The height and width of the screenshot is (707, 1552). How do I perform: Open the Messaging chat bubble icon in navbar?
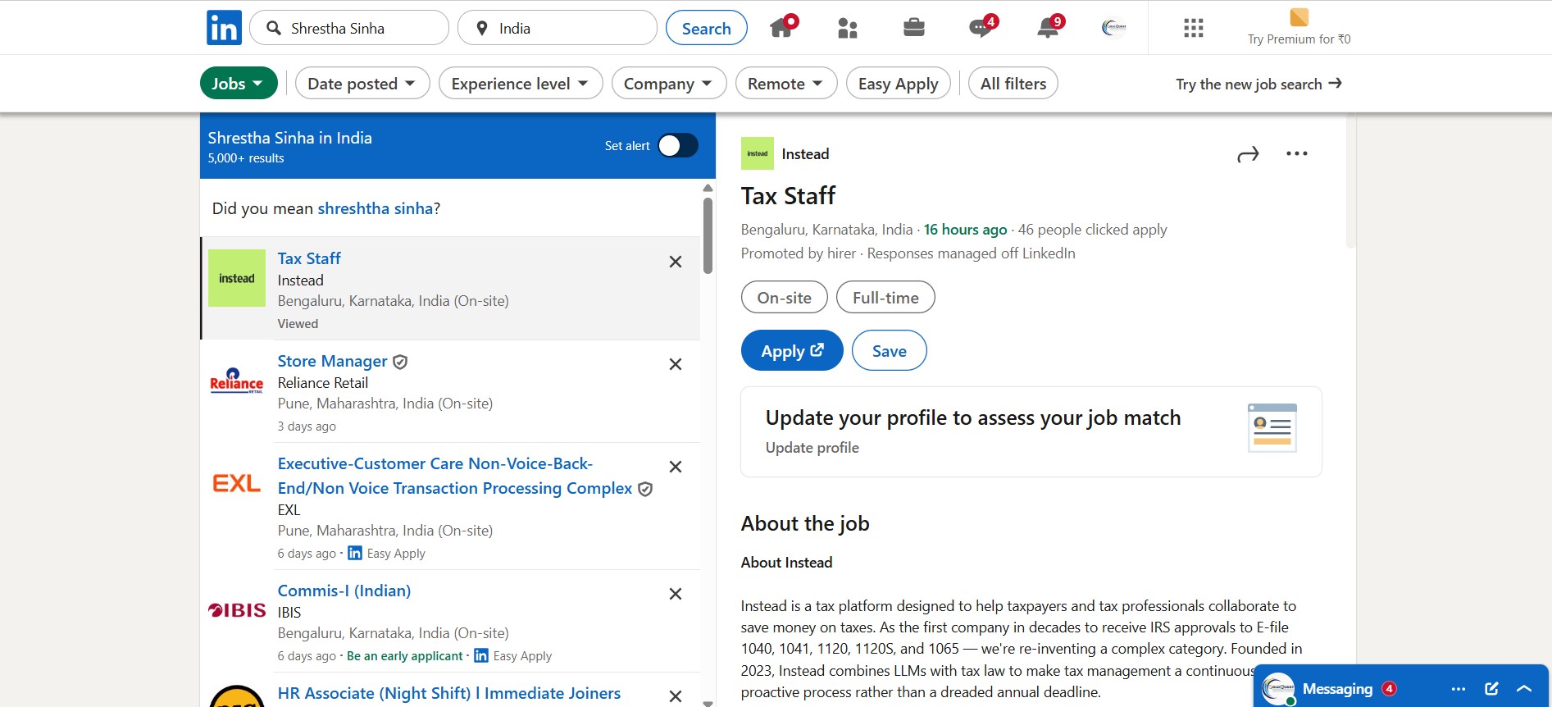[981, 27]
